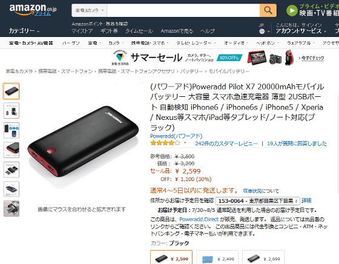Expand the アカウントサービス dropdown
Screen dimensions: 339x264
301,31
